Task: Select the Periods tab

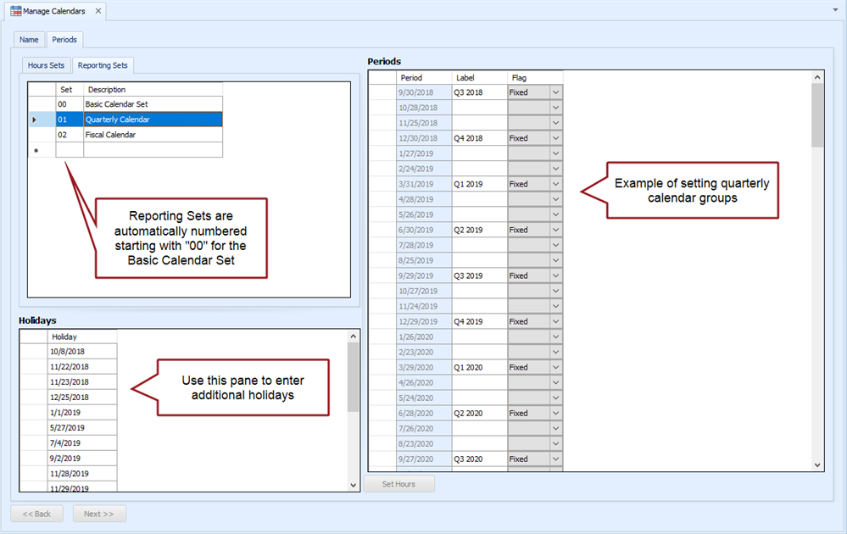Action: click(x=64, y=39)
